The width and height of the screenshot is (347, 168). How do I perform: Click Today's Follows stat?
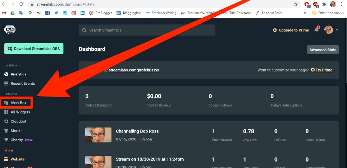pyautogui.click(x=220, y=101)
